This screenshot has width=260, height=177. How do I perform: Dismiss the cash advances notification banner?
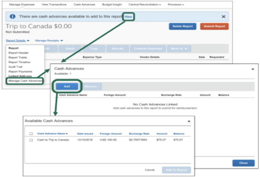pos(223,16)
